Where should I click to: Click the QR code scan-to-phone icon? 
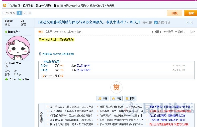pos(156,22)
